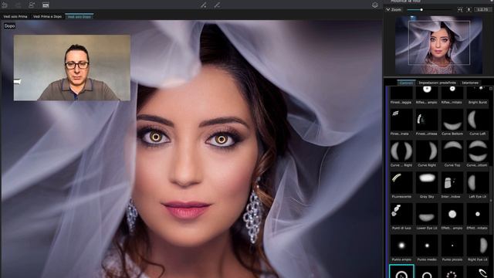Screen dimensions: 494x278
Task: Choose the double side crescents catchlight
Action: pos(401,154)
